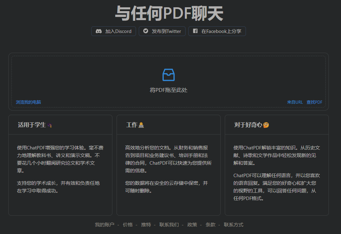Screen dimensions: 341x234
Task: Select 联系方式 in the footer
Action: pos(233,225)
